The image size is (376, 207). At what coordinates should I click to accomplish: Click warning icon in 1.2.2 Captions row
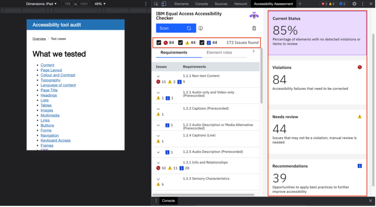pos(158,114)
